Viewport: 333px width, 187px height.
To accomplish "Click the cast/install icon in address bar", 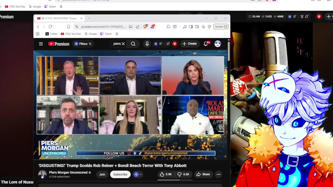I will (131, 26).
